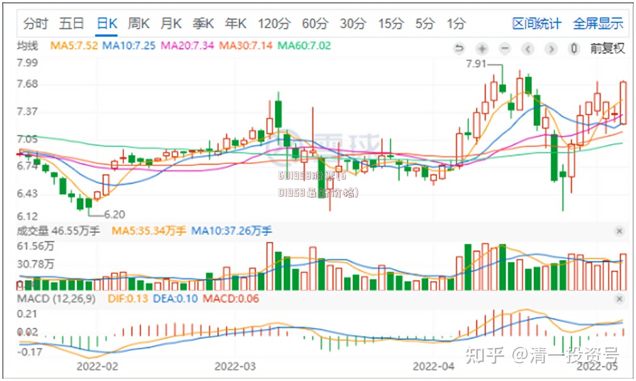The width and height of the screenshot is (636, 381).
Task: Switch to the 分时 chart tab
Action: [36, 23]
